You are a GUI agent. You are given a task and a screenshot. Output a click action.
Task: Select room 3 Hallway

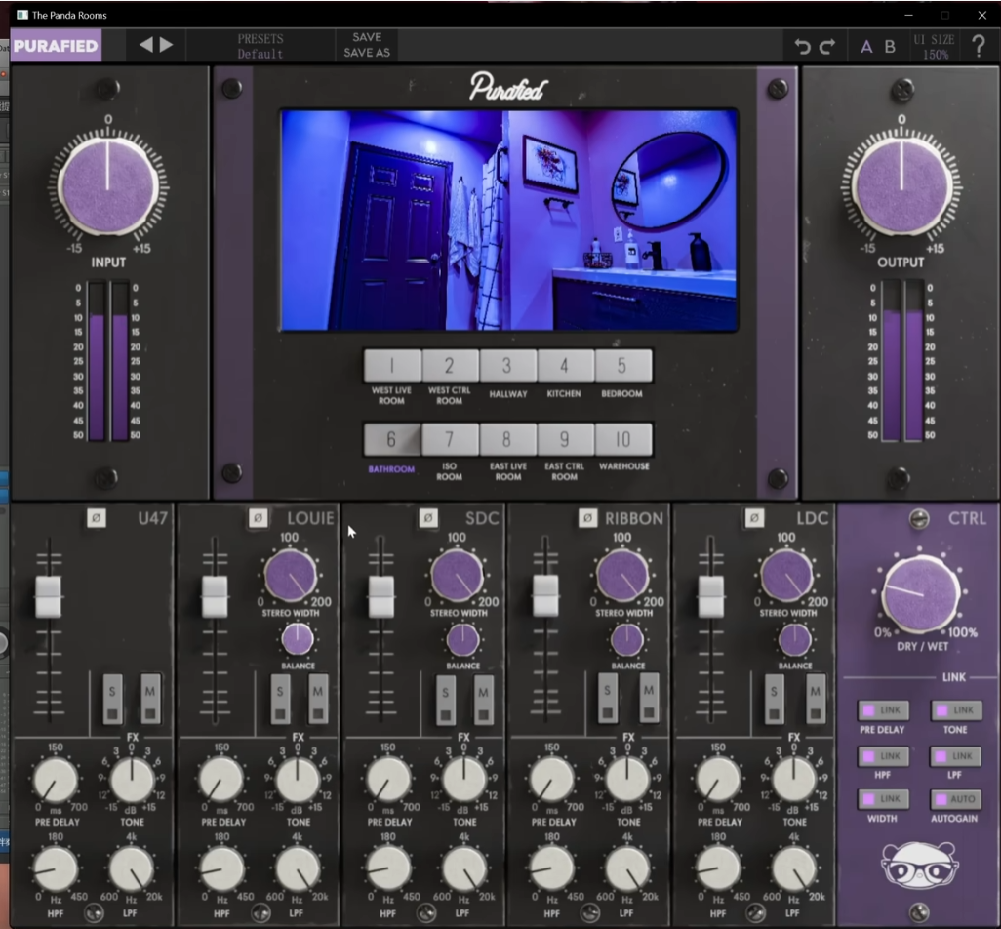coord(507,366)
